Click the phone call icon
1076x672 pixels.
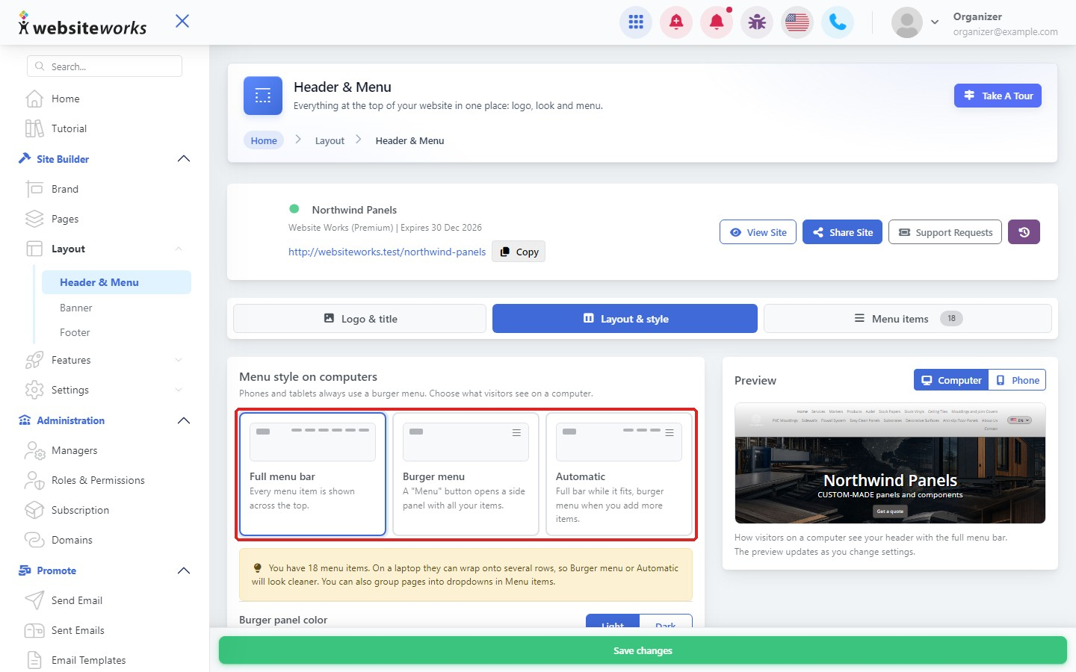click(x=838, y=22)
